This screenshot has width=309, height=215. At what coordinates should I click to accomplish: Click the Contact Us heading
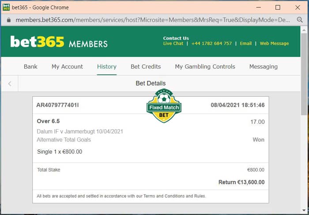click(176, 38)
